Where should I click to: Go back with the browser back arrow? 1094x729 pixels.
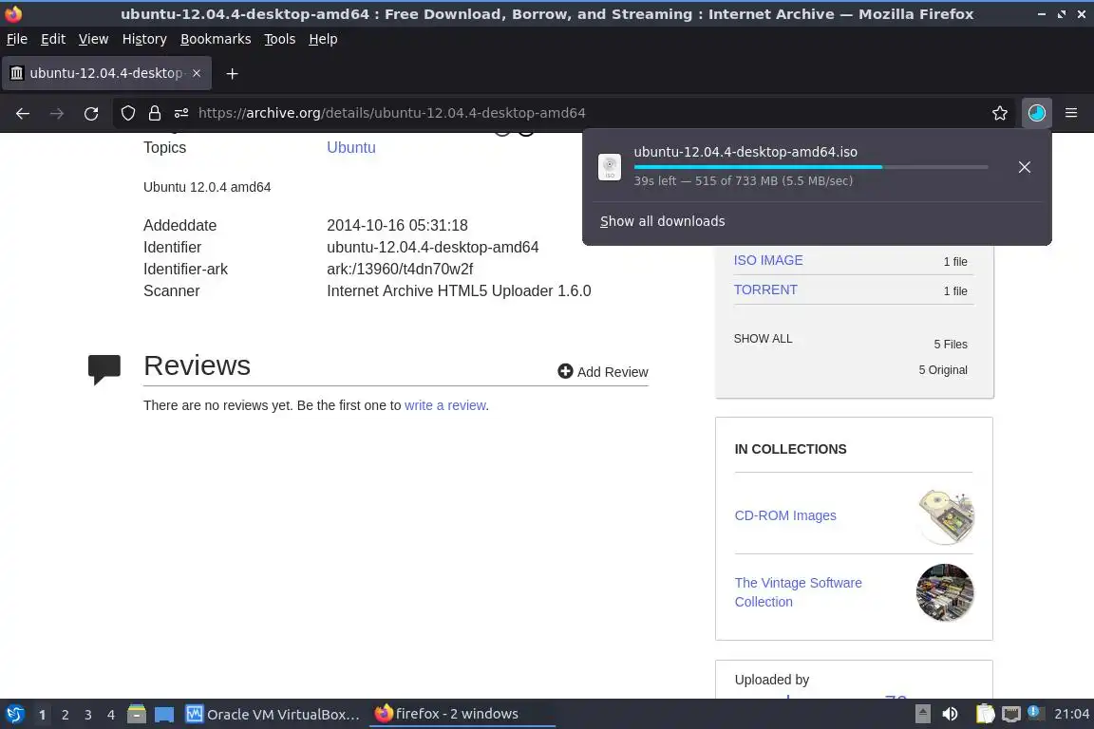[x=23, y=113]
